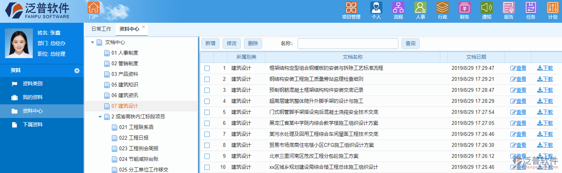562x173 pixels.
Task: Check the box for row 2 钢结构安装工程
Action: tap(207, 79)
